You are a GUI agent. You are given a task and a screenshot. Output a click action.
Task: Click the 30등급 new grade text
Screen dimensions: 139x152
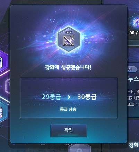[87, 97]
